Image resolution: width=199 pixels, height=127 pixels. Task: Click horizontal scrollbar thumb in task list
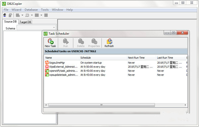point(101,105)
